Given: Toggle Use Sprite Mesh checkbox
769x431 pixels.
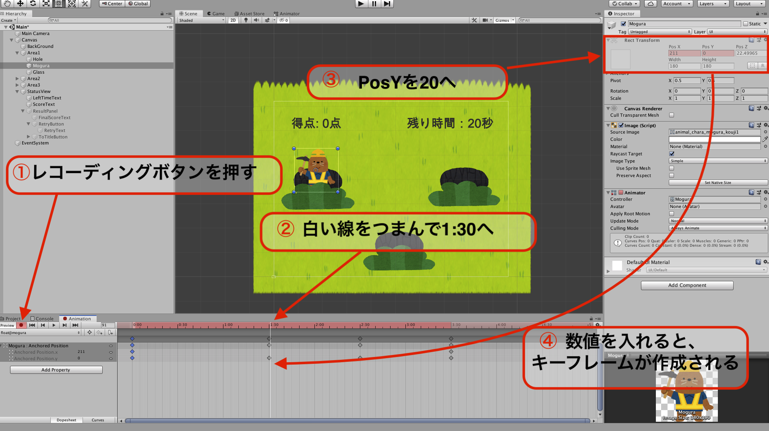Looking at the screenshot, I should pyautogui.click(x=672, y=168).
